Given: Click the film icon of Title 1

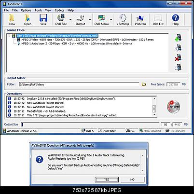Looking at the screenshot, I should point(14,36).
